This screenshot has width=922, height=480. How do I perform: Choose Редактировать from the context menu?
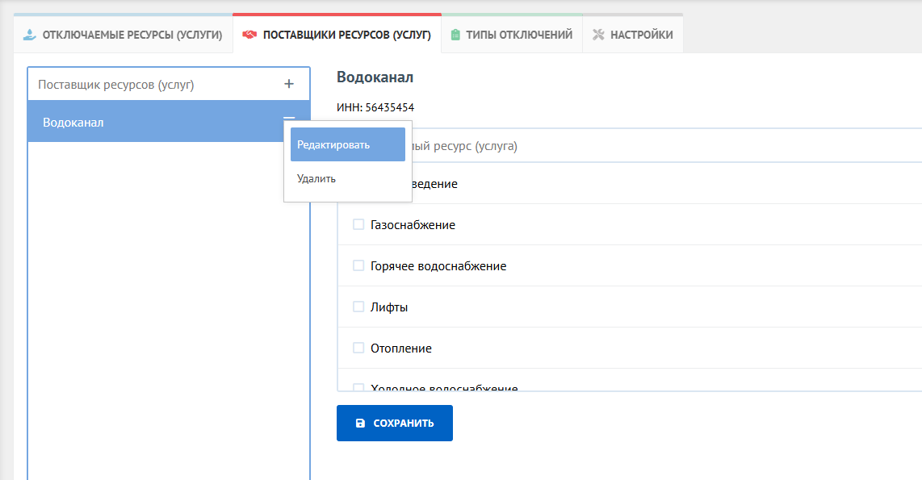point(347,144)
